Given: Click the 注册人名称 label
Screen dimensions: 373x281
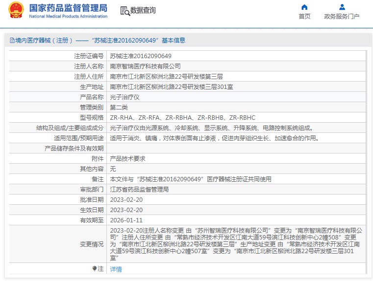Looking at the screenshot, I should [89, 66].
